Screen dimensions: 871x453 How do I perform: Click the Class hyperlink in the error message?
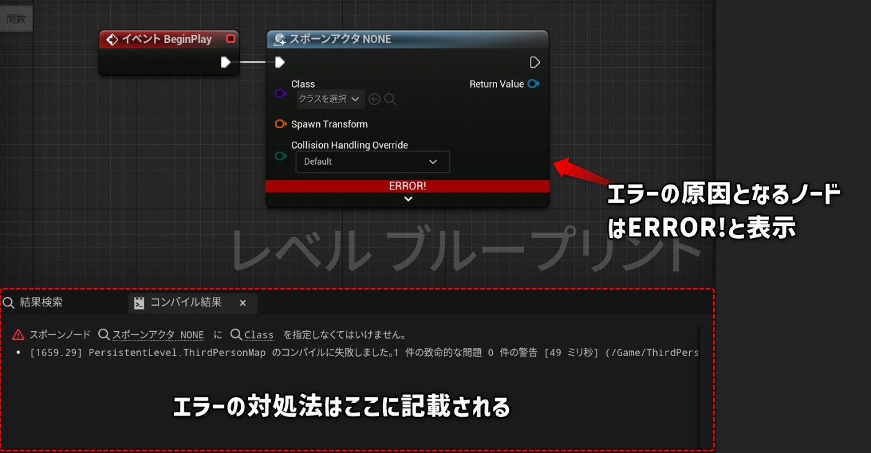(x=259, y=334)
